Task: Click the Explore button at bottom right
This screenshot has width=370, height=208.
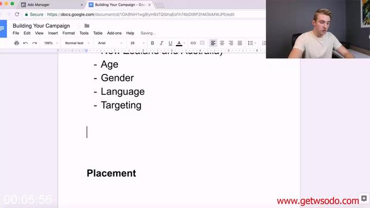Action: tap(364, 198)
